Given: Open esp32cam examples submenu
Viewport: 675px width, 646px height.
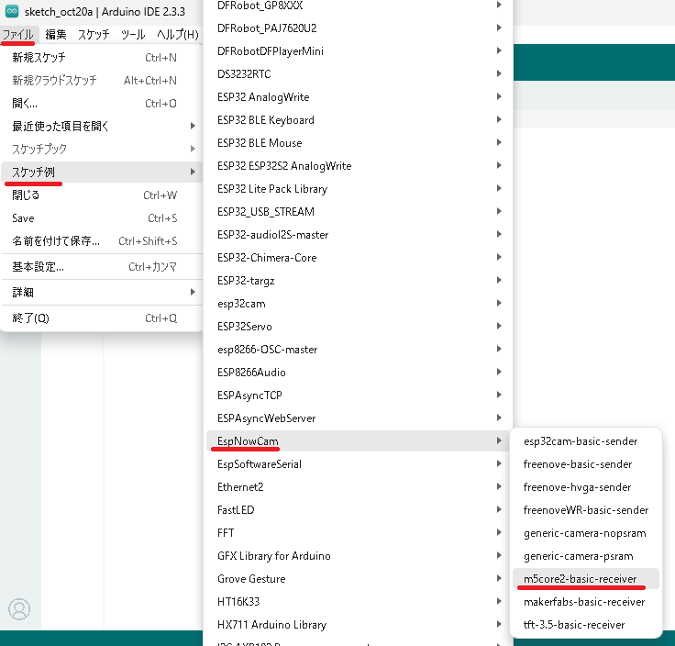Looking at the screenshot, I should point(359,303).
